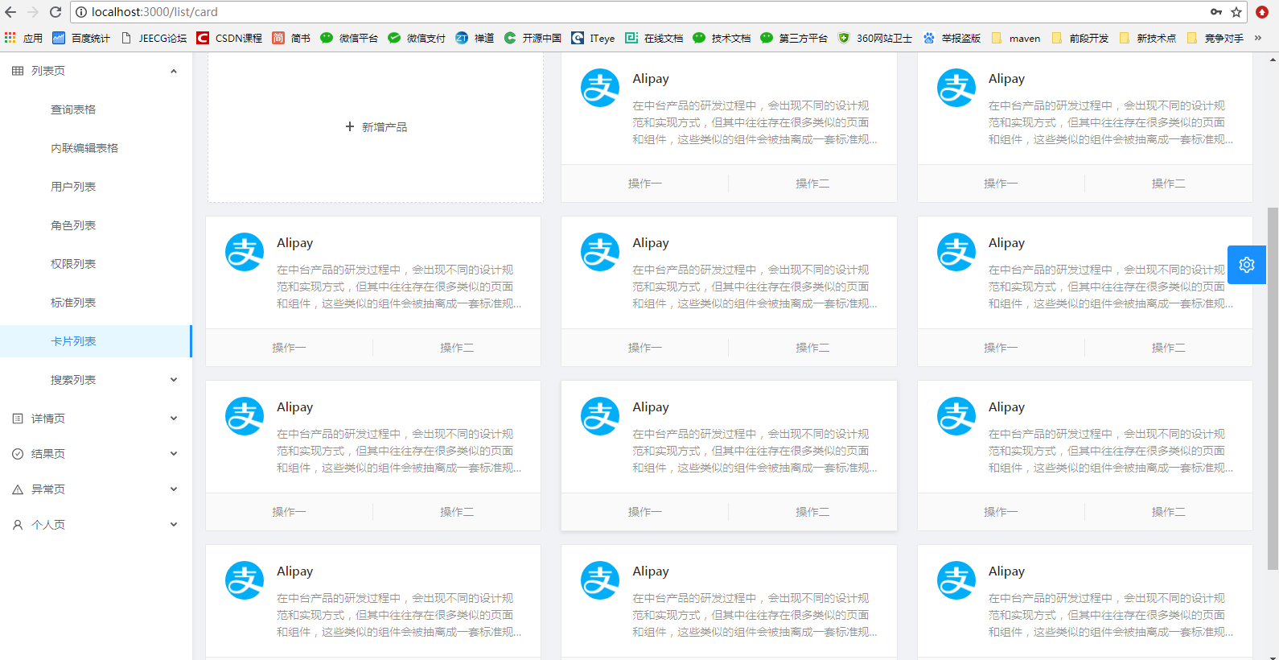Open saved passwords key icon in address bar
The height and width of the screenshot is (660, 1279).
coord(1216,12)
